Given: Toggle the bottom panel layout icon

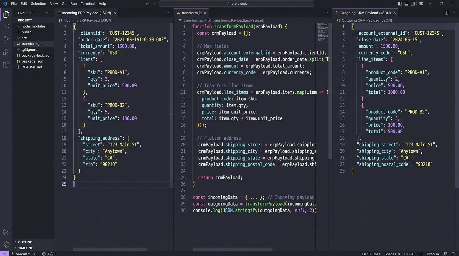Looking at the screenshot, I should (406, 3).
